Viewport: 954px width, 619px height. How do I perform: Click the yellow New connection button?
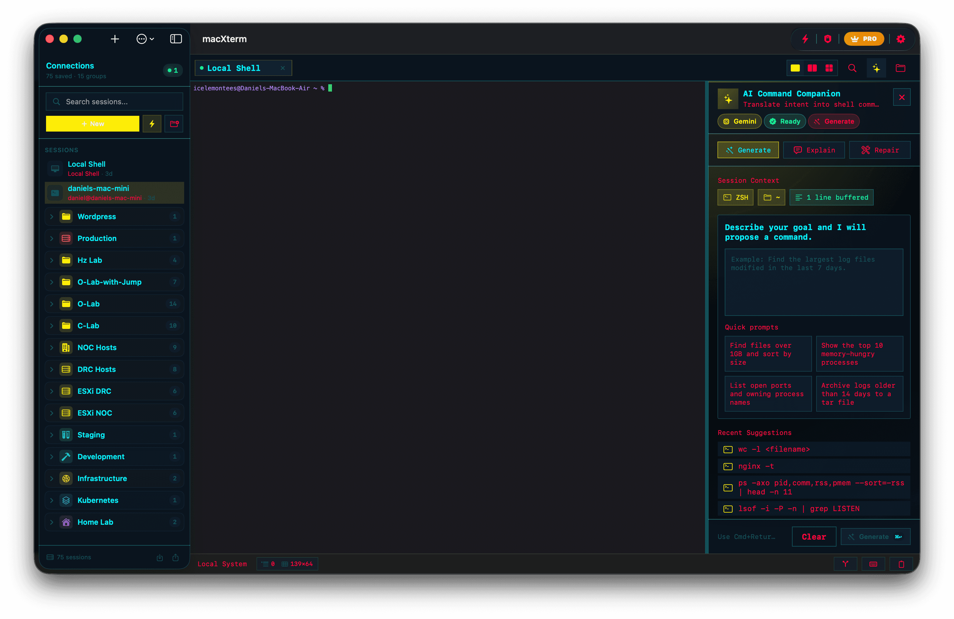pos(93,124)
